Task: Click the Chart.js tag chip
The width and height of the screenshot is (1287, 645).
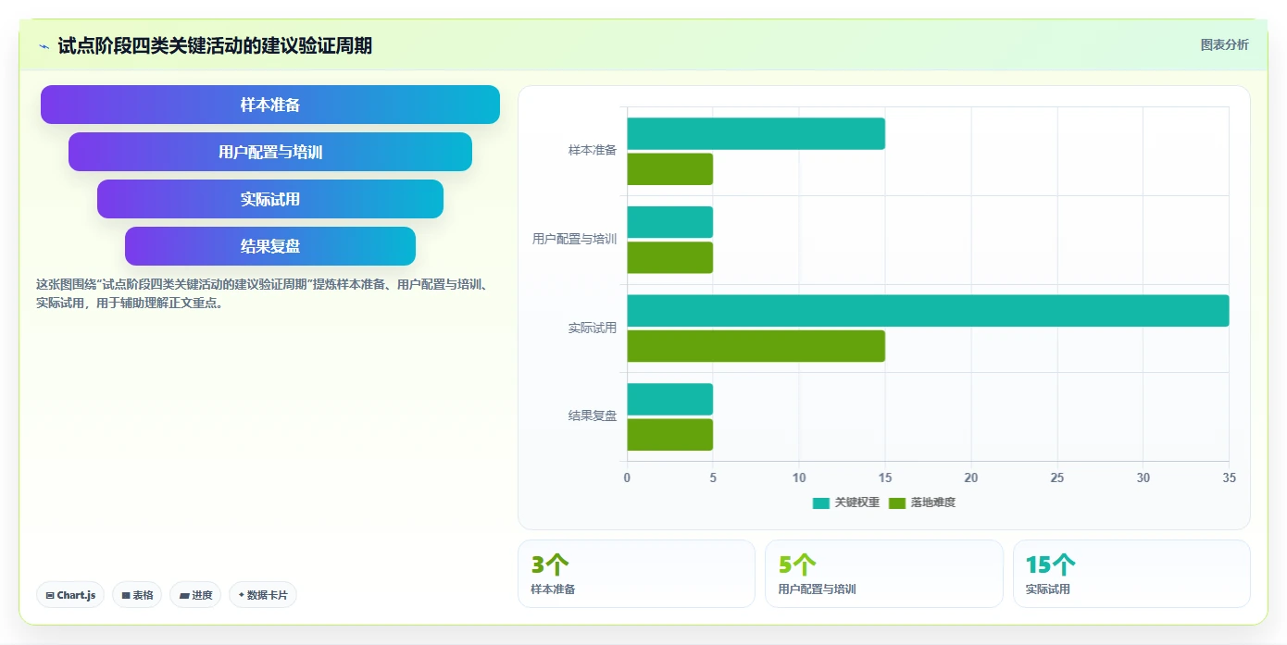Action: [x=70, y=595]
